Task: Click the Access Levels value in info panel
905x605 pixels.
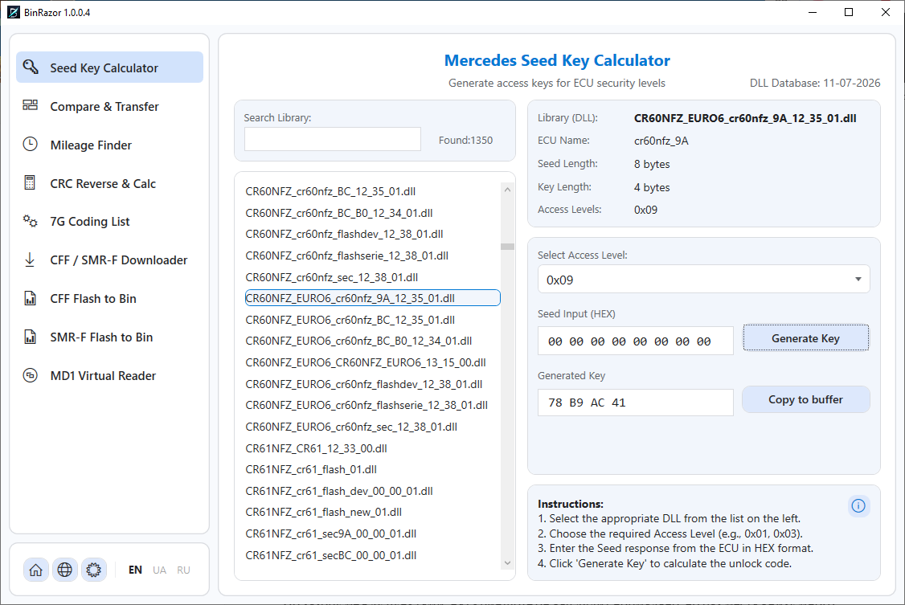Action: [x=645, y=210]
